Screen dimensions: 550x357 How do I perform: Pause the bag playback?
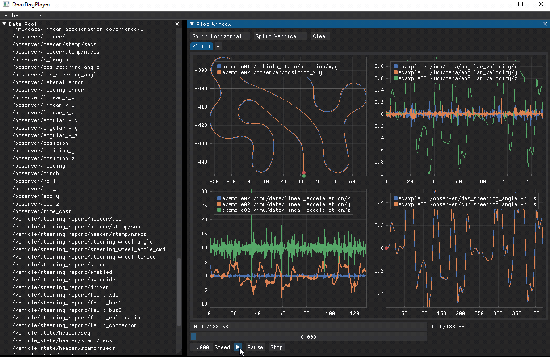(255, 347)
